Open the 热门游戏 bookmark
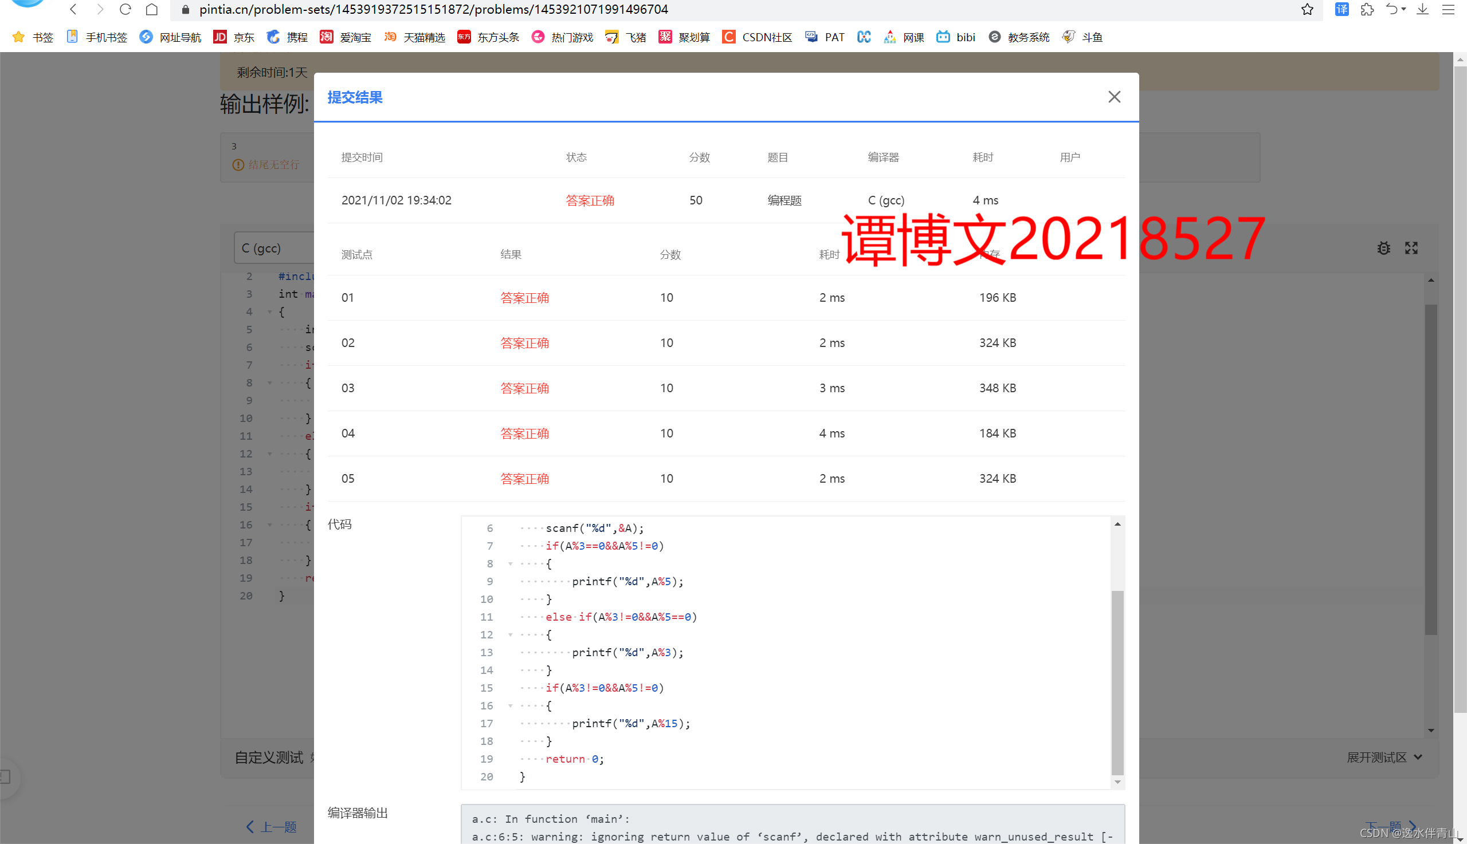 point(562,37)
